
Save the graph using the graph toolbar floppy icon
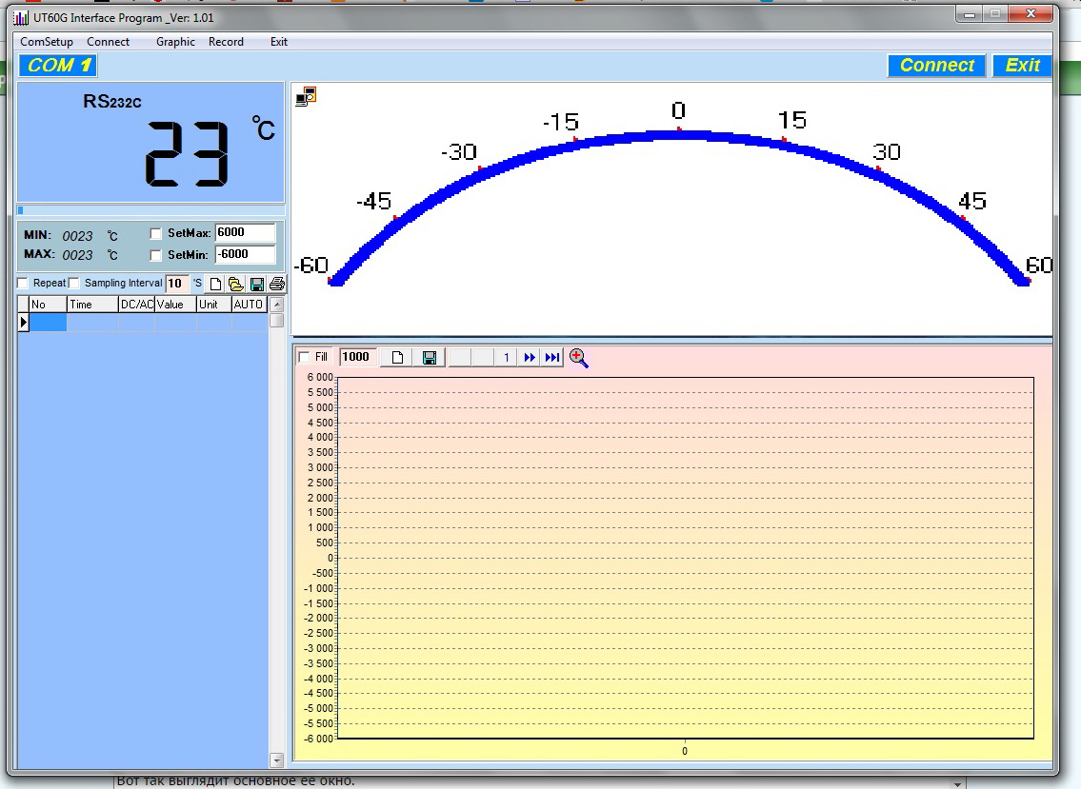point(430,358)
